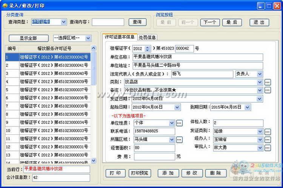Open the 查询类型 dropdown
This screenshot has height=188, width=283.
point(63,22)
